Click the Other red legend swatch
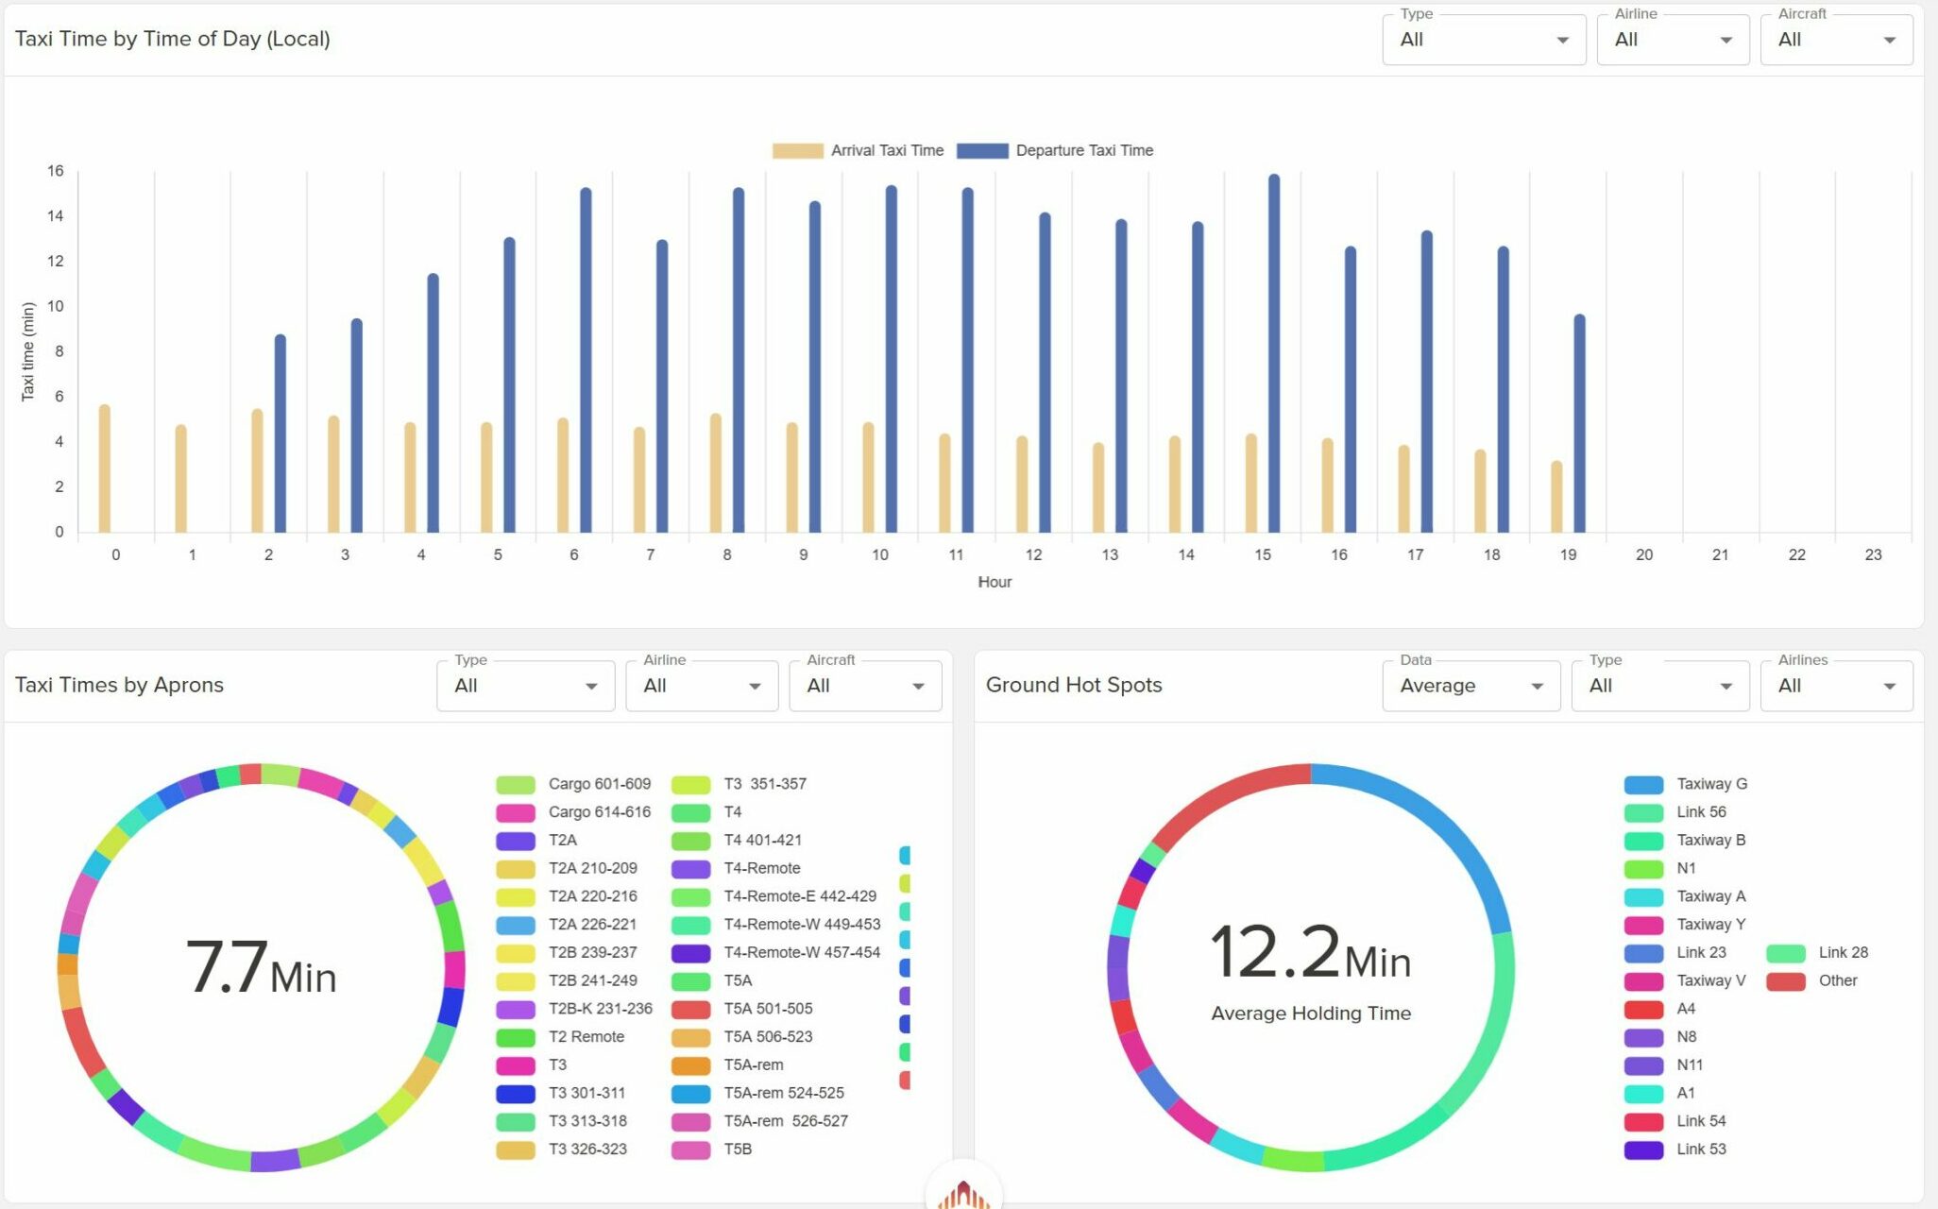 tap(1785, 981)
